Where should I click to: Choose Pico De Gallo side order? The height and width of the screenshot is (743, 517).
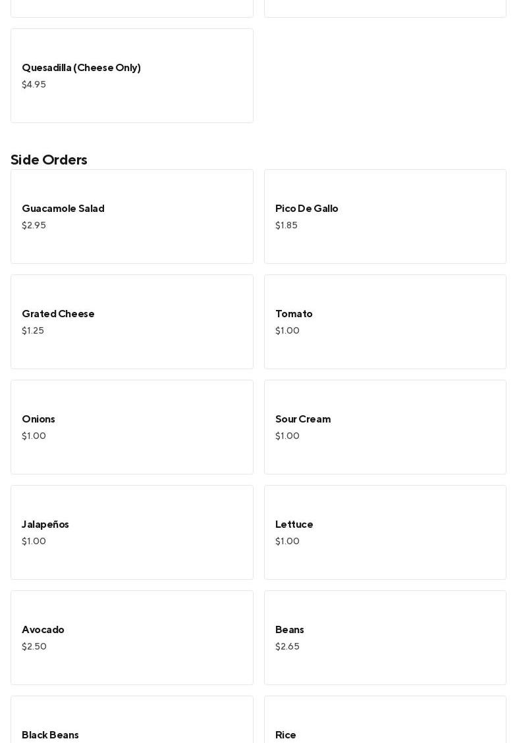pyautogui.click(x=385, y=217)
